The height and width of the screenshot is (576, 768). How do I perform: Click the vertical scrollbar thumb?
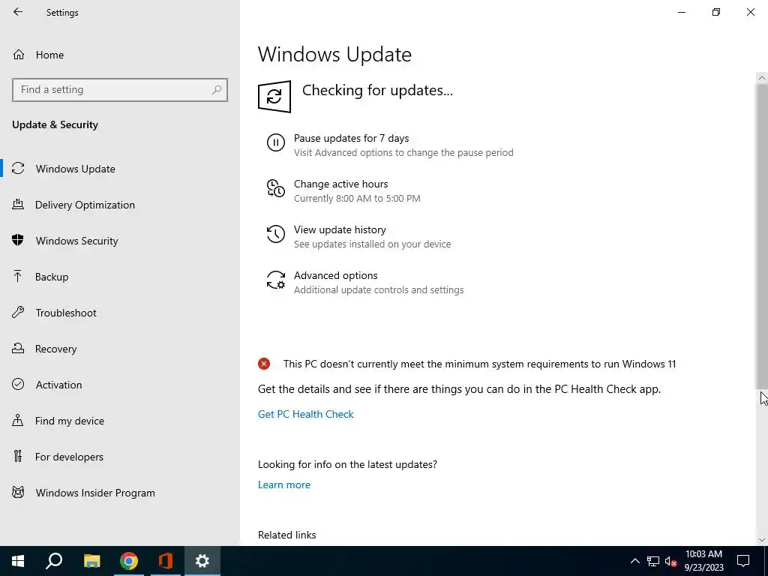tap(762, 237)
